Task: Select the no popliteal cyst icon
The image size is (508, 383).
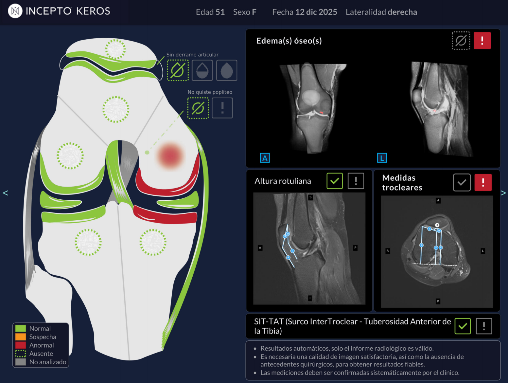Action: tap(198, 108)
